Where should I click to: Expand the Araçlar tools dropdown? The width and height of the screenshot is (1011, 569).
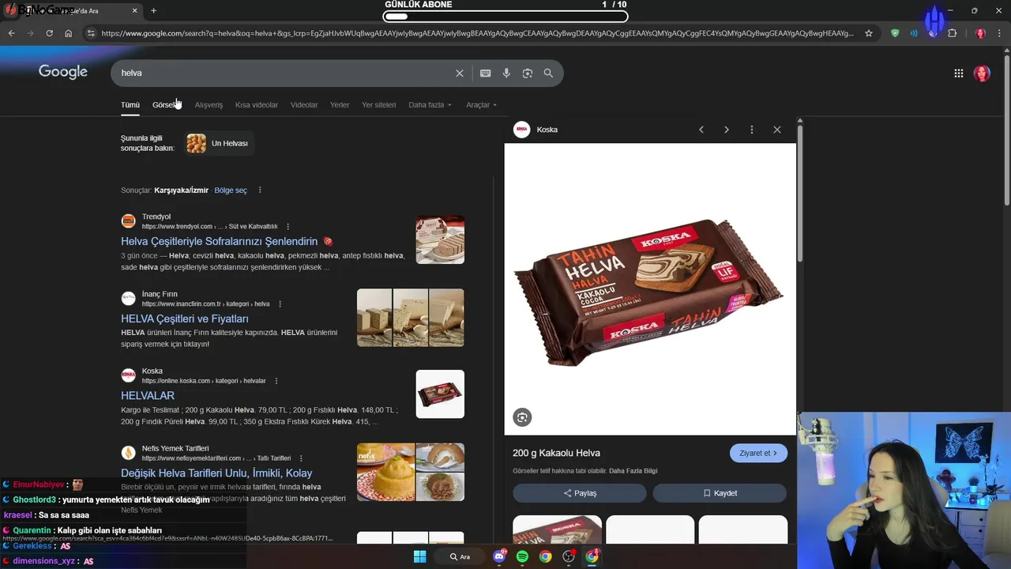482,105
